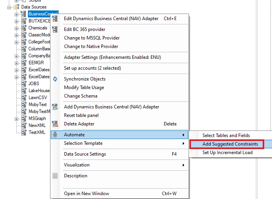The image size is (272, 199).
Task: Select the TestXML tree item
Action: [x=37, y=132]
